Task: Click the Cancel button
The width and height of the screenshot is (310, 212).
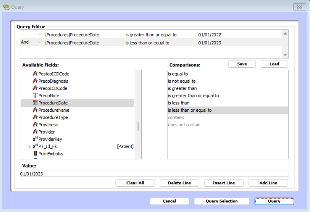Action: point(169,201)
